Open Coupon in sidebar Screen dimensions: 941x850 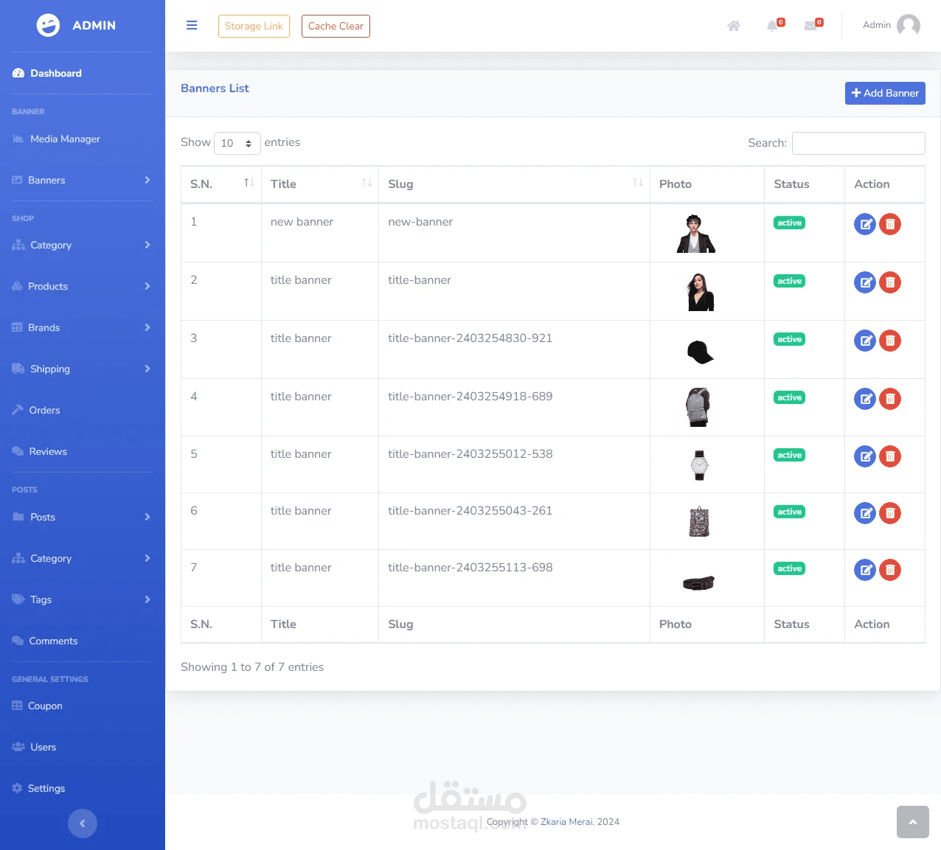(37, 706)
